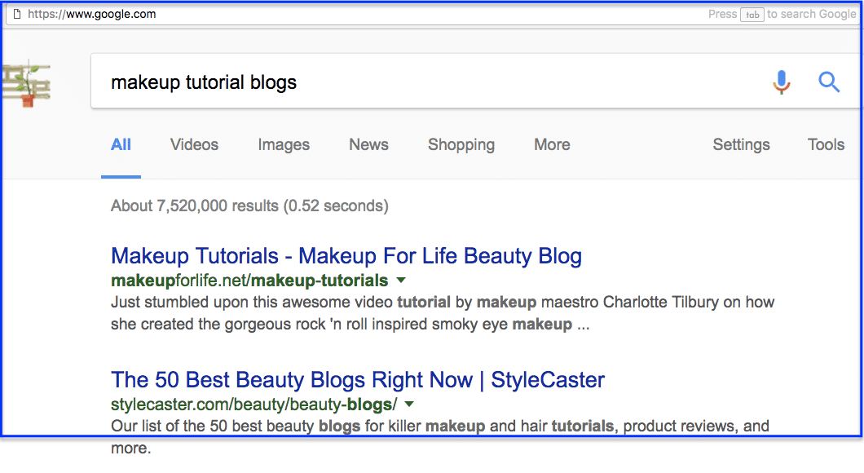
Task: Click the page icon in address bar
Action: [17, 15]
